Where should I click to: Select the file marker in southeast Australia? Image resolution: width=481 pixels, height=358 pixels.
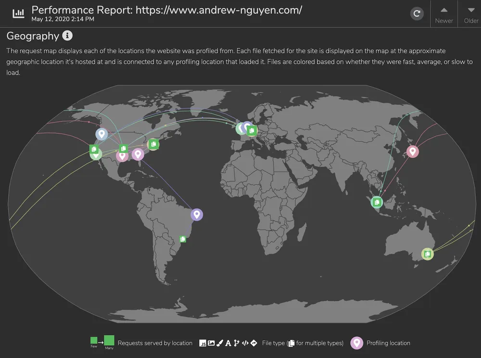click(x=428, y=254)
